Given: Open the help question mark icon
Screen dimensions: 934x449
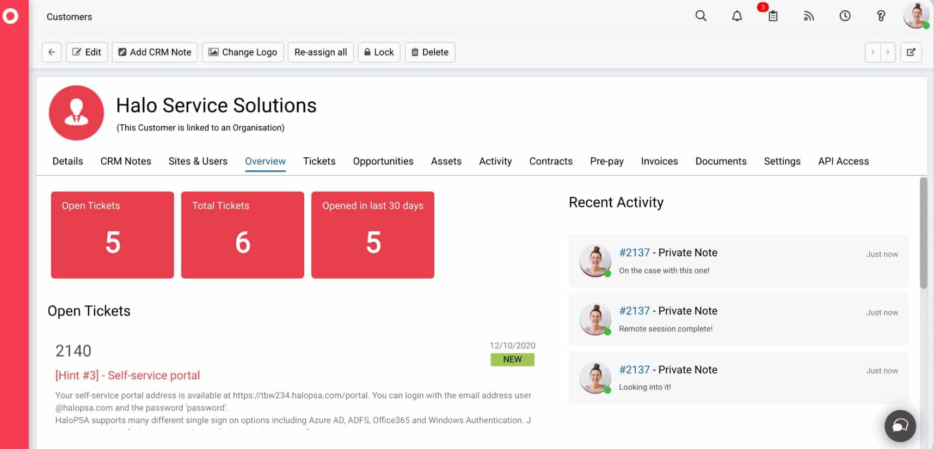Looking at the screenshot, I should click(881, 16).
